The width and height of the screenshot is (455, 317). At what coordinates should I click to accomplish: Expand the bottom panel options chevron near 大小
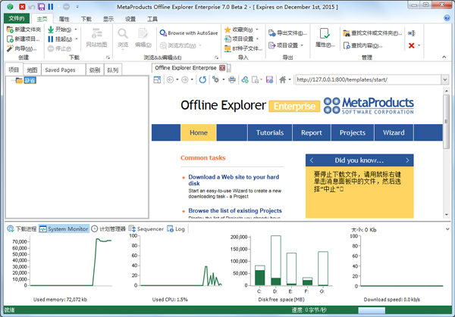point(447,229)
